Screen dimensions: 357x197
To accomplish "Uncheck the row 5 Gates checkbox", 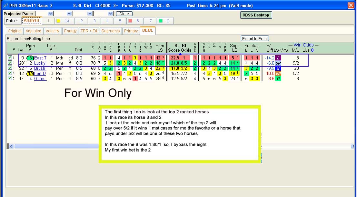I will pos(10,78).
